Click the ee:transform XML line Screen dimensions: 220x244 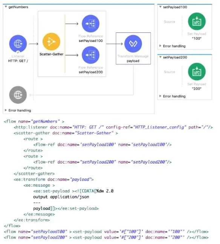click(53, 180)
